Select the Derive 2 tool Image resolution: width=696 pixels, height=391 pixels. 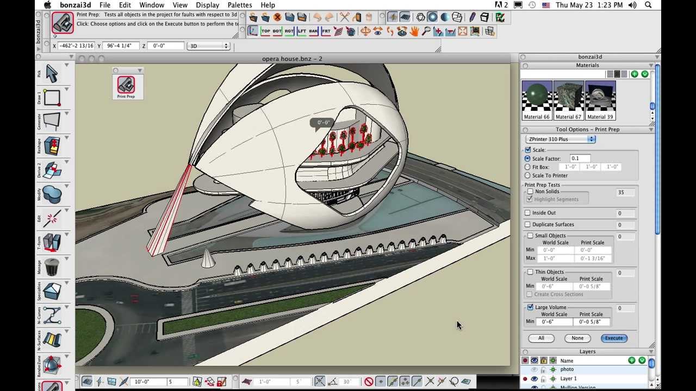pos(52,170)
